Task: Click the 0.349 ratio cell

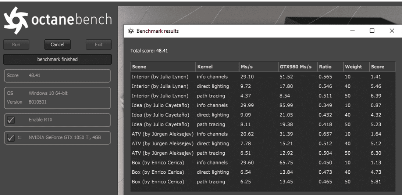Action: click(x=325, y=105)
